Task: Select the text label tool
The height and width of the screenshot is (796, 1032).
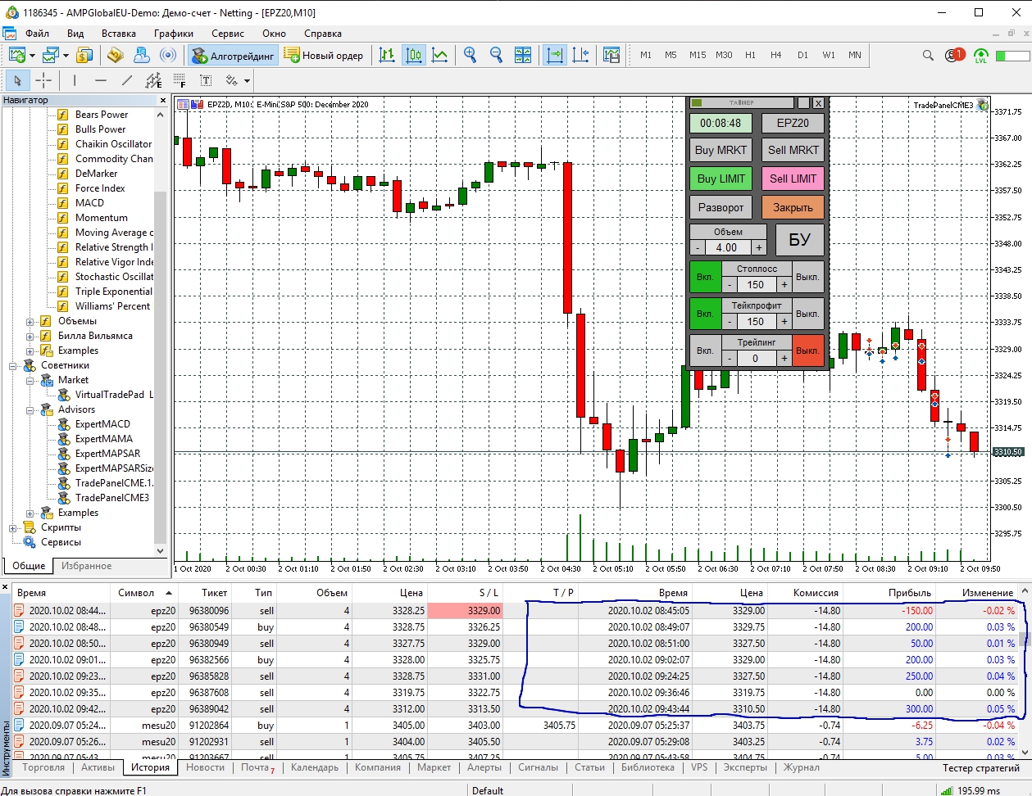Action: tap(206, 80)
